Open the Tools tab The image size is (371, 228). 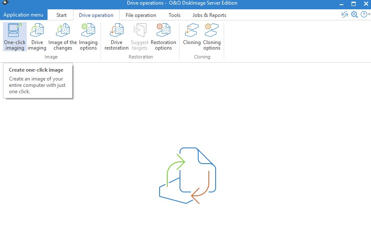click(x=174, y=15)
